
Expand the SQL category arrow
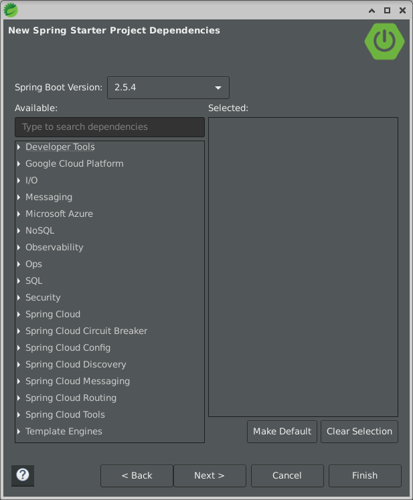pyautogui.click(x=19, y=281)
